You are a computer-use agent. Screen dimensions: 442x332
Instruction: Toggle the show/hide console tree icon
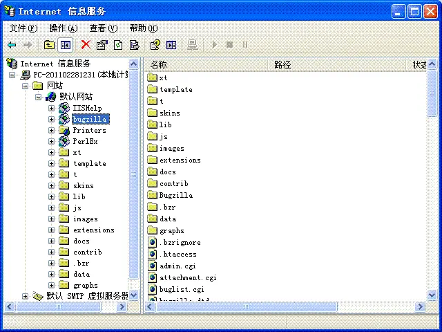(66, 45)
